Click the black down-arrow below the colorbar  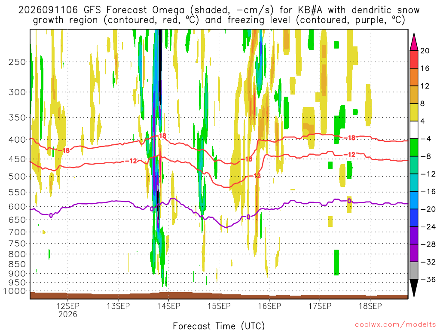coord(414,288)
